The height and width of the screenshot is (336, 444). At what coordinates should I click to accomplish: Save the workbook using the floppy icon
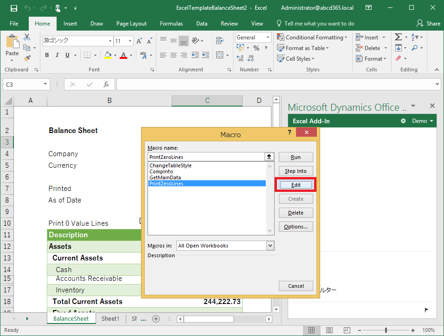(x=13, y=8)
